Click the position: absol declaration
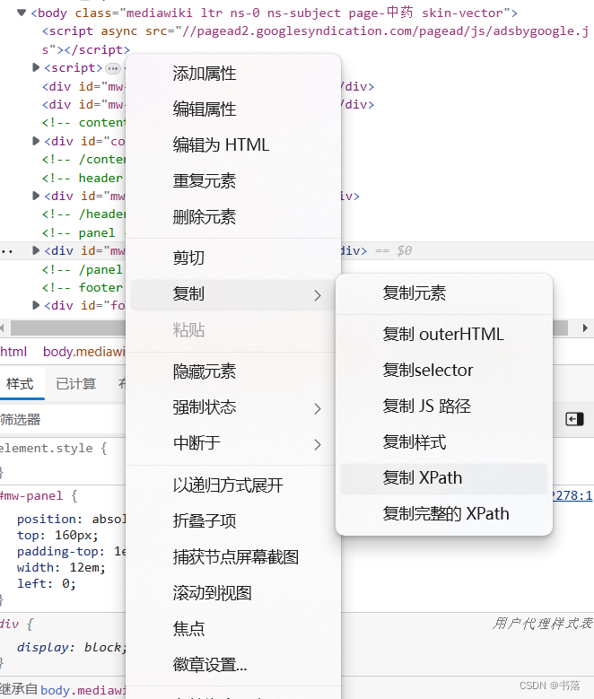 pyautogui.click(x=72, y=520)
